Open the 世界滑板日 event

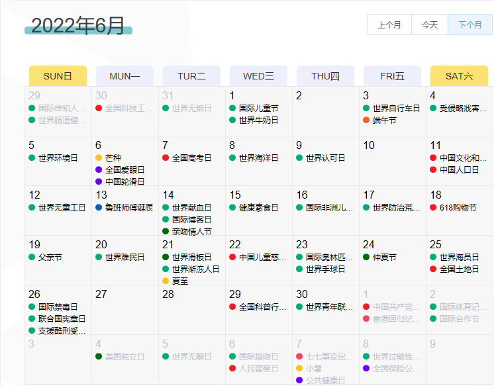pos(187,257)
